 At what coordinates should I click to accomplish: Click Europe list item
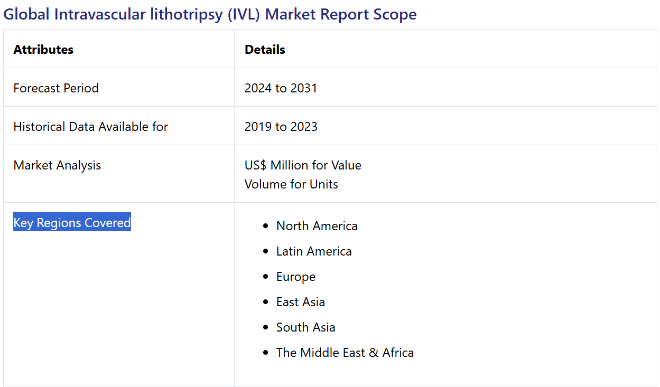[296, 277]
